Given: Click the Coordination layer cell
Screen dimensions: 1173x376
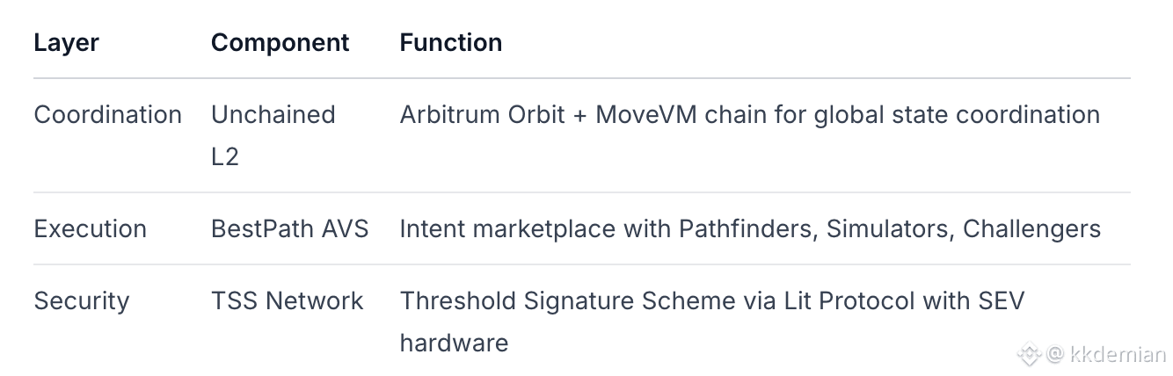Looking at the screenshot, I should coord(107,114).
